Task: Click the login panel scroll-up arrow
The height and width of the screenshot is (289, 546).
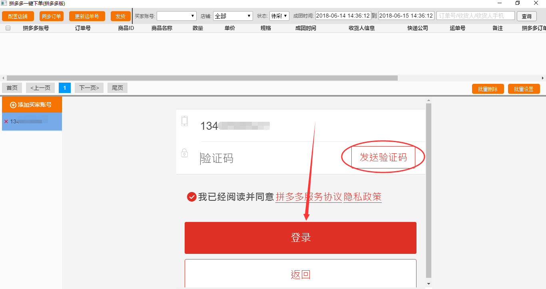Action: [429, 100]
